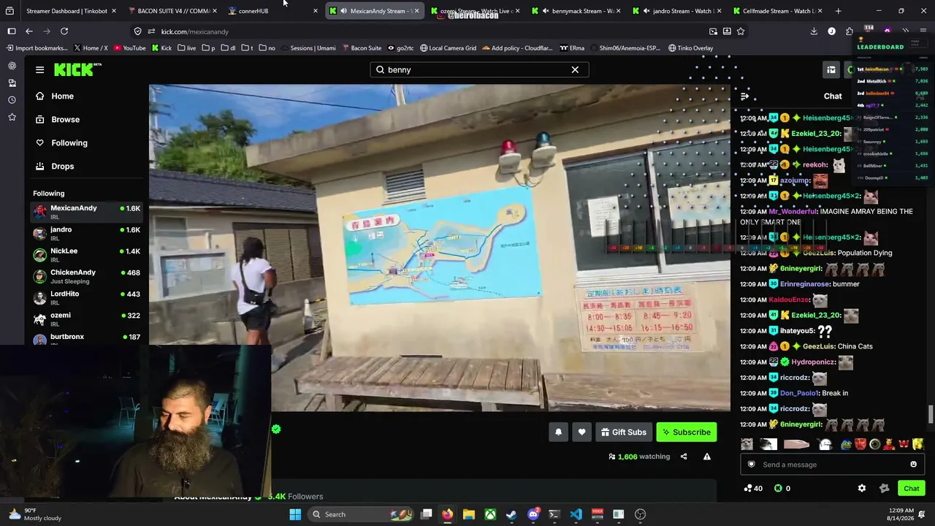
Task: Open the NickLee channel in Following list
Action: 86,255
